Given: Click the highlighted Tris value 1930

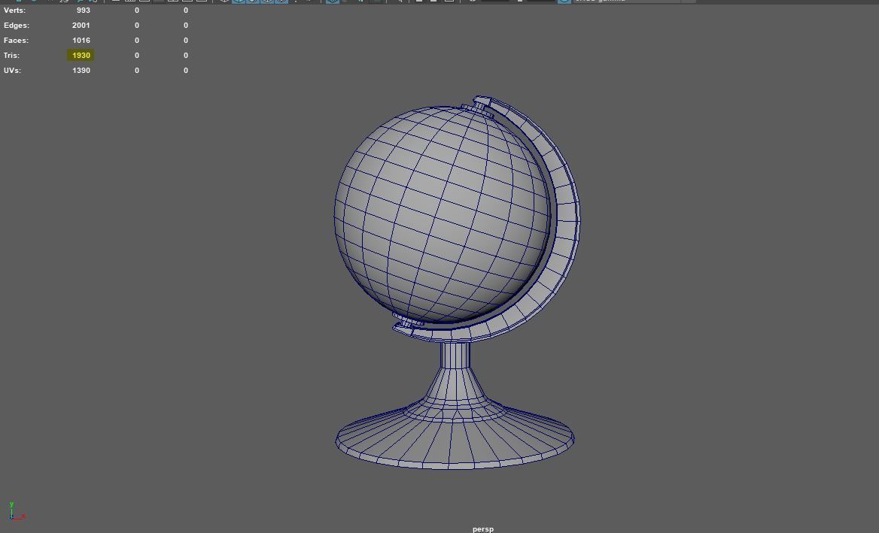Looking at the screenshot, I should point(81,56).
